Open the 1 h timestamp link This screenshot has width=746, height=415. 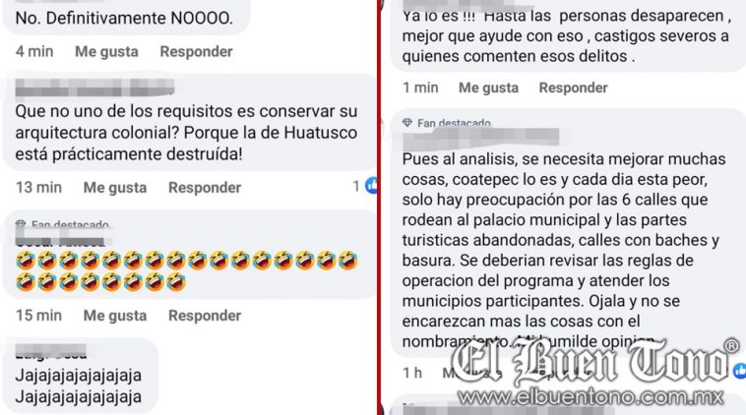click(412, 373)
